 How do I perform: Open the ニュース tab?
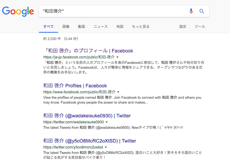click(101, 27)
